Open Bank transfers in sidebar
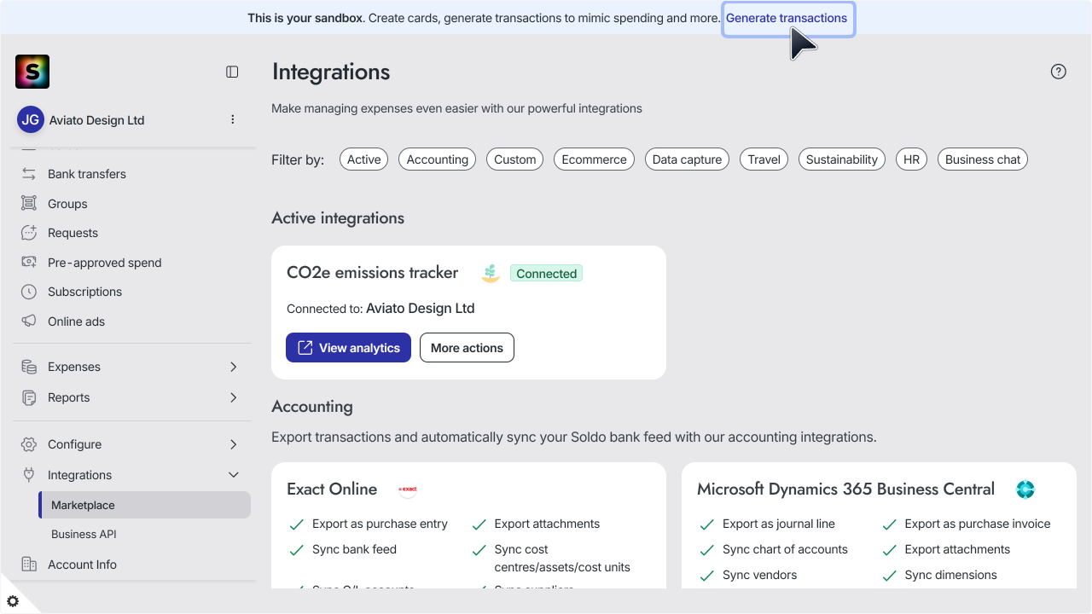The width and height of the screenshot is (1092, 614). [x=87, y=174]
